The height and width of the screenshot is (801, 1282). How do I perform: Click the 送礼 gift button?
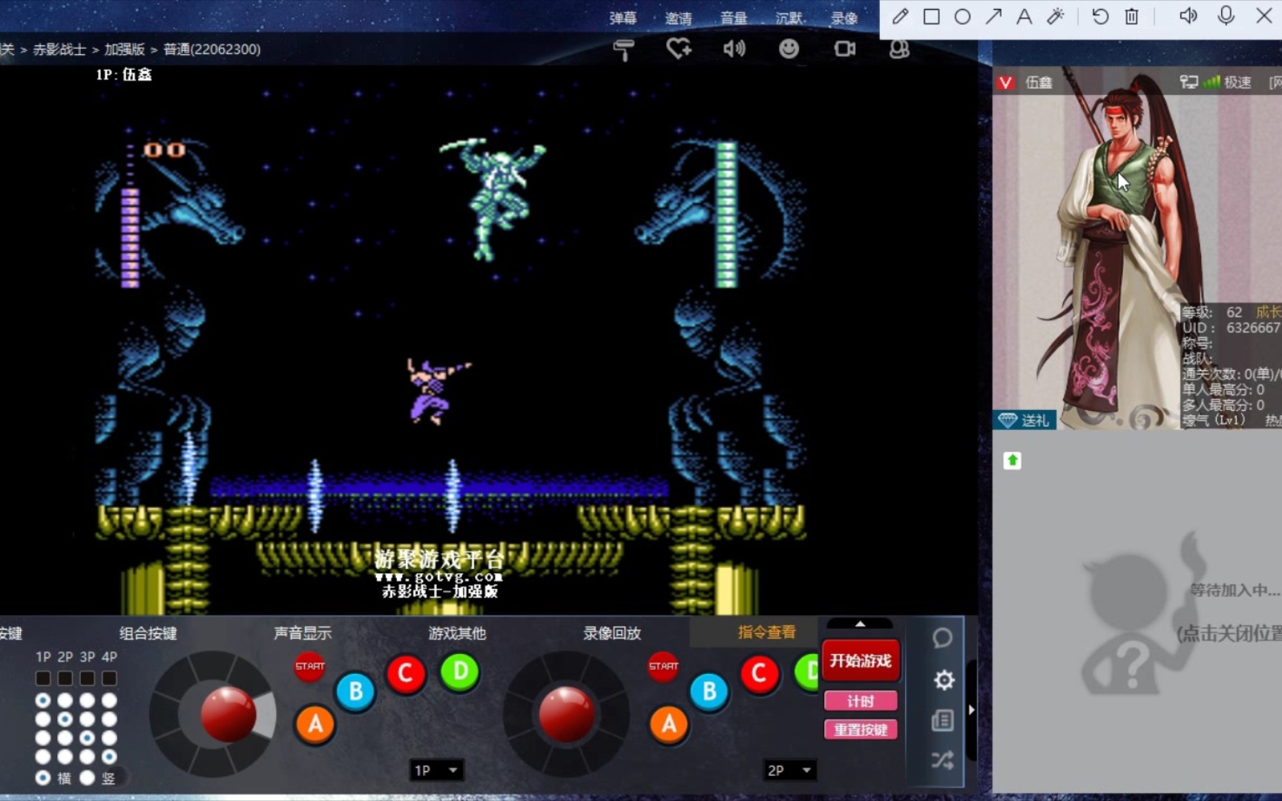pos(1025,421)
